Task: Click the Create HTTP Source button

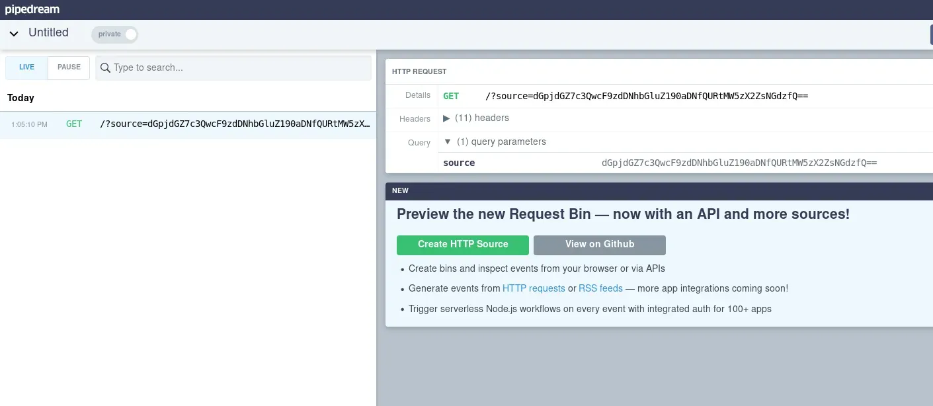Action: pos(463,245)
